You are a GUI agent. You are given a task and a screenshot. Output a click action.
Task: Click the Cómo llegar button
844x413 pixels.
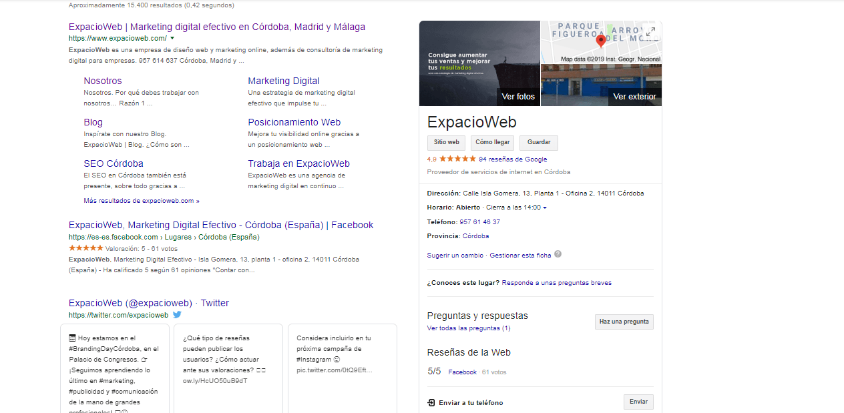point(492,143)
